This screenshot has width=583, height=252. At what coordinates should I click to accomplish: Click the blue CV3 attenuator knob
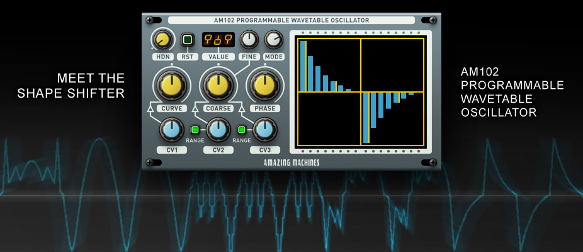pos(264,130)
